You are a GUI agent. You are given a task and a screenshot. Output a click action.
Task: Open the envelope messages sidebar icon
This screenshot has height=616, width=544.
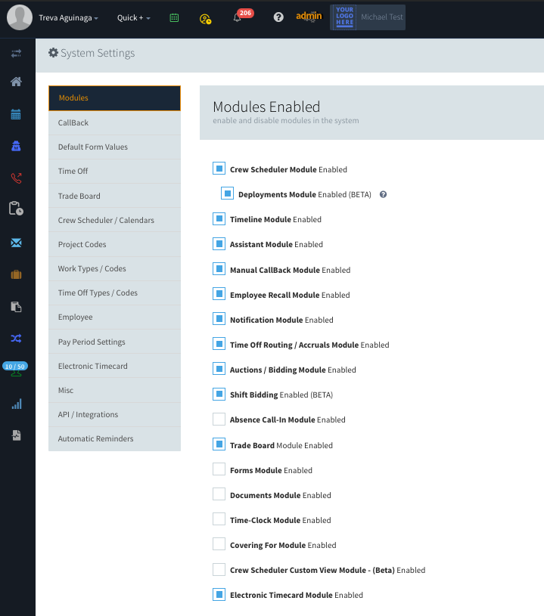click(16, 243)
